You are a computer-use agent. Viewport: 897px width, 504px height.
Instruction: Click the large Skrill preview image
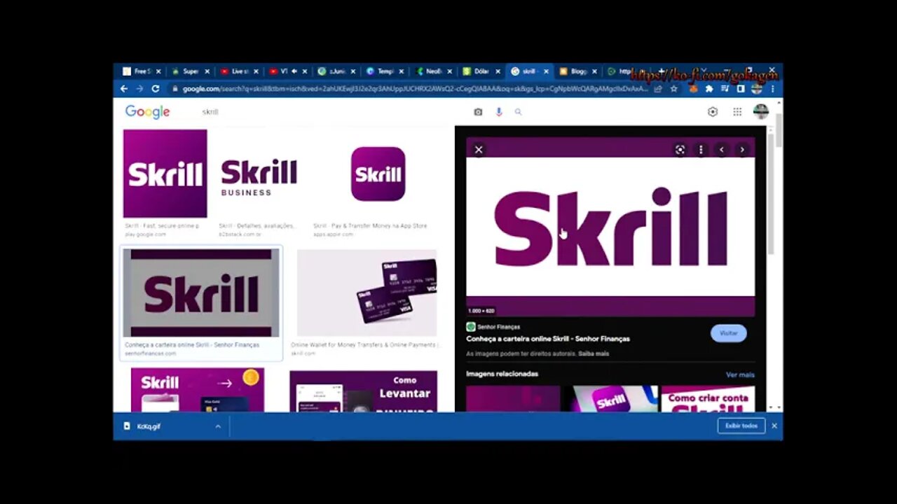[610, 227]
